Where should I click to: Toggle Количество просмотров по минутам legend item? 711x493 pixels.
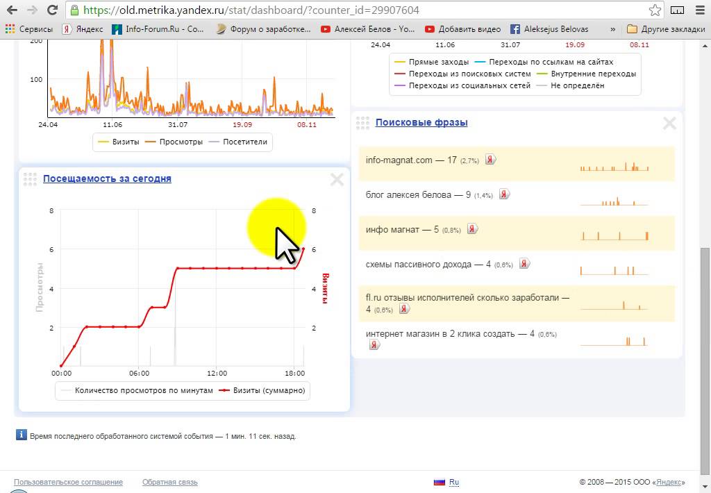pos(137,390)
